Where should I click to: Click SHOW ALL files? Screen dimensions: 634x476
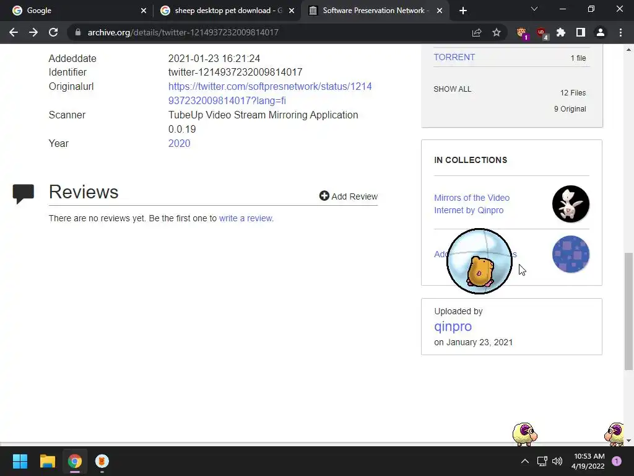coord(452,89)
